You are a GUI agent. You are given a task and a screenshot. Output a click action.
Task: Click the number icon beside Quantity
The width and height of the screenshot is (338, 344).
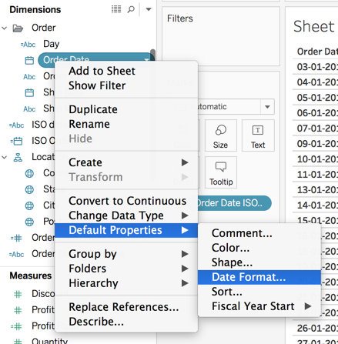(x=18, y=341)
